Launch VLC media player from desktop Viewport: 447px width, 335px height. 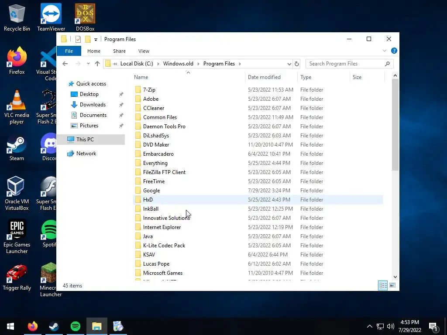coord(17,107)
